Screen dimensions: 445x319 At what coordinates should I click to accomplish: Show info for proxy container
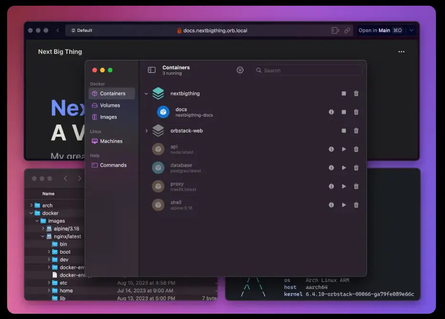[x=331, y=186]
